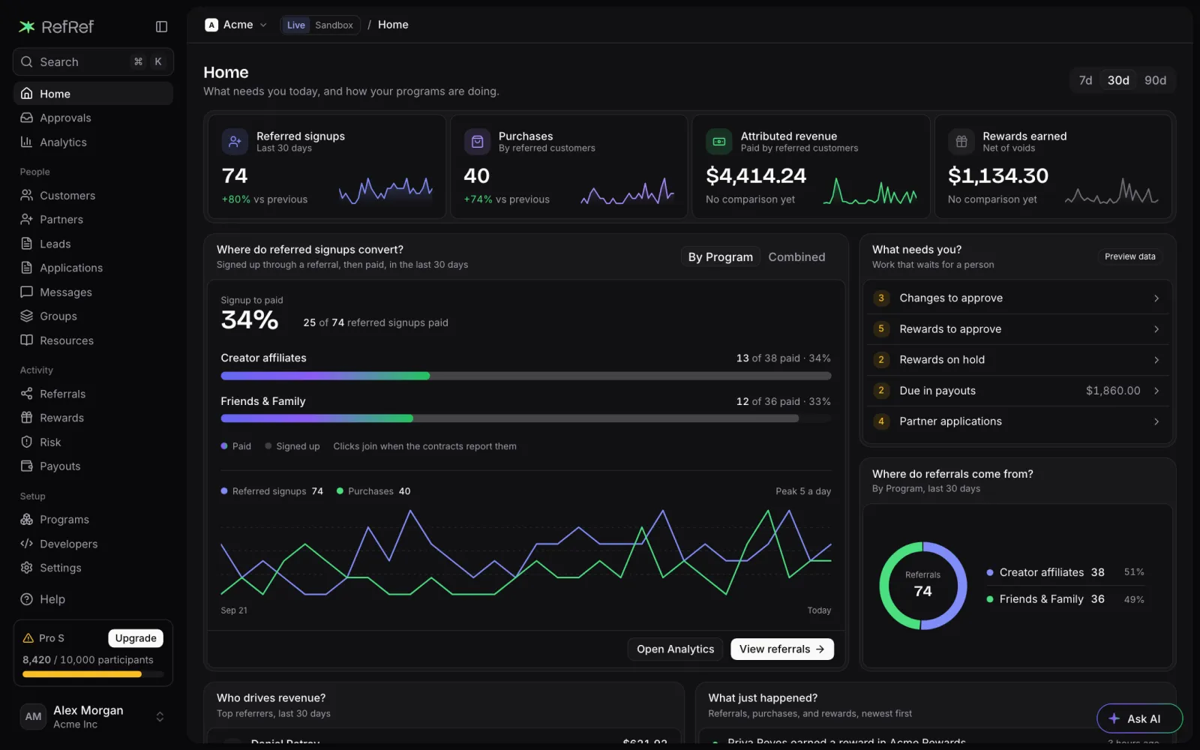Collapse sidebar with panel toggle icon
The image size is (1200, 750).
161,27
